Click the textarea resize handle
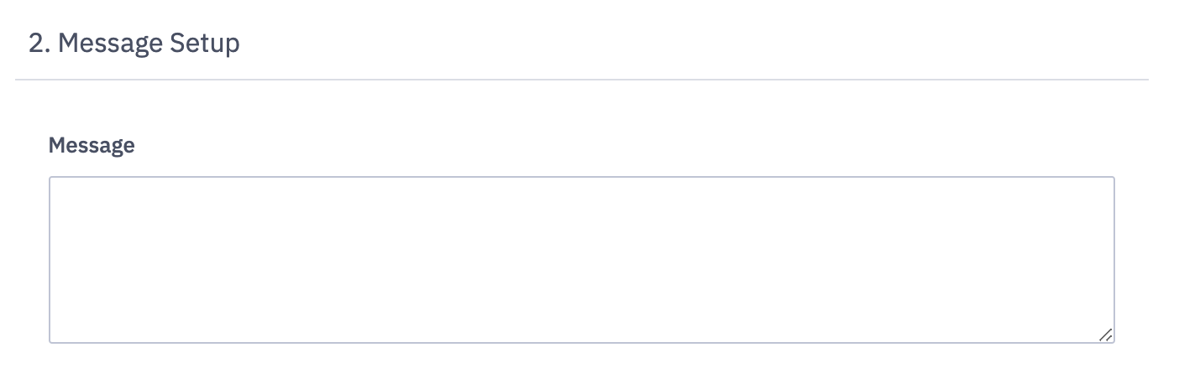This screenshot has width=1179, height=389. tap(1105, 335)
